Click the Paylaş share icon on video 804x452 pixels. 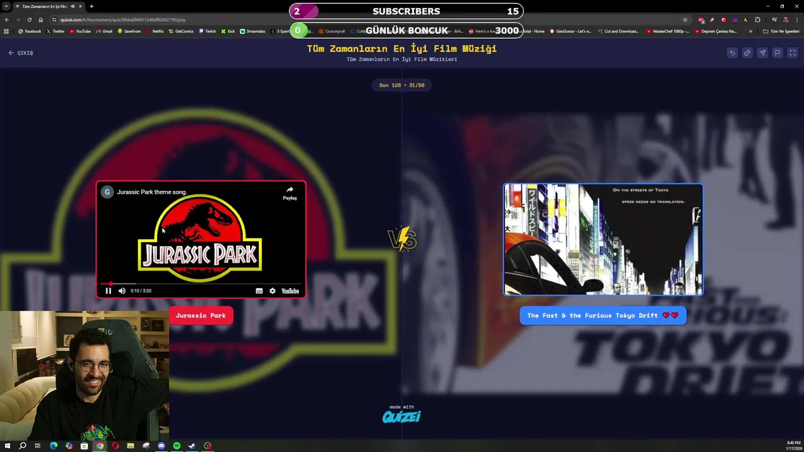[x=290, y=193]
